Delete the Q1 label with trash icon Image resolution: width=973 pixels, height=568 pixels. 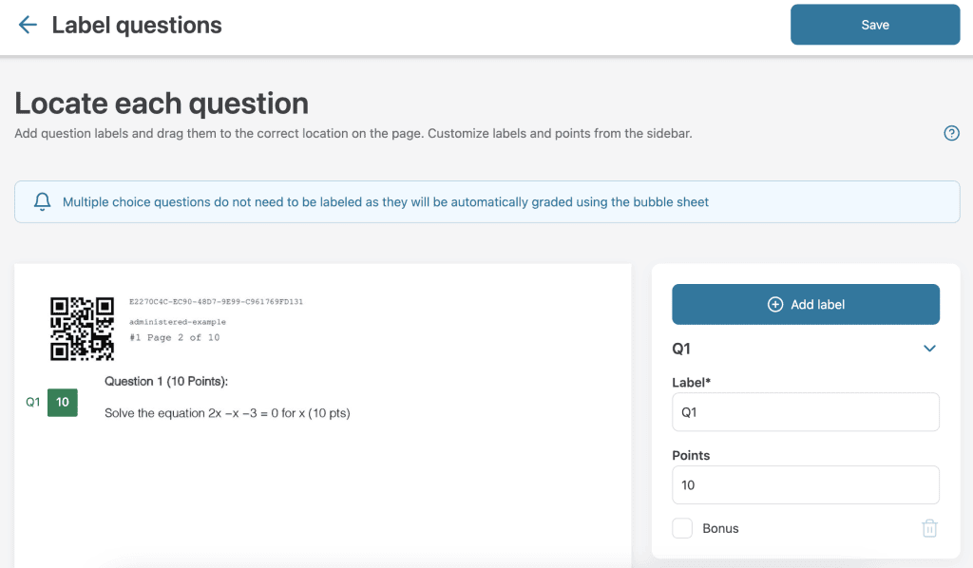pos(929,528)
